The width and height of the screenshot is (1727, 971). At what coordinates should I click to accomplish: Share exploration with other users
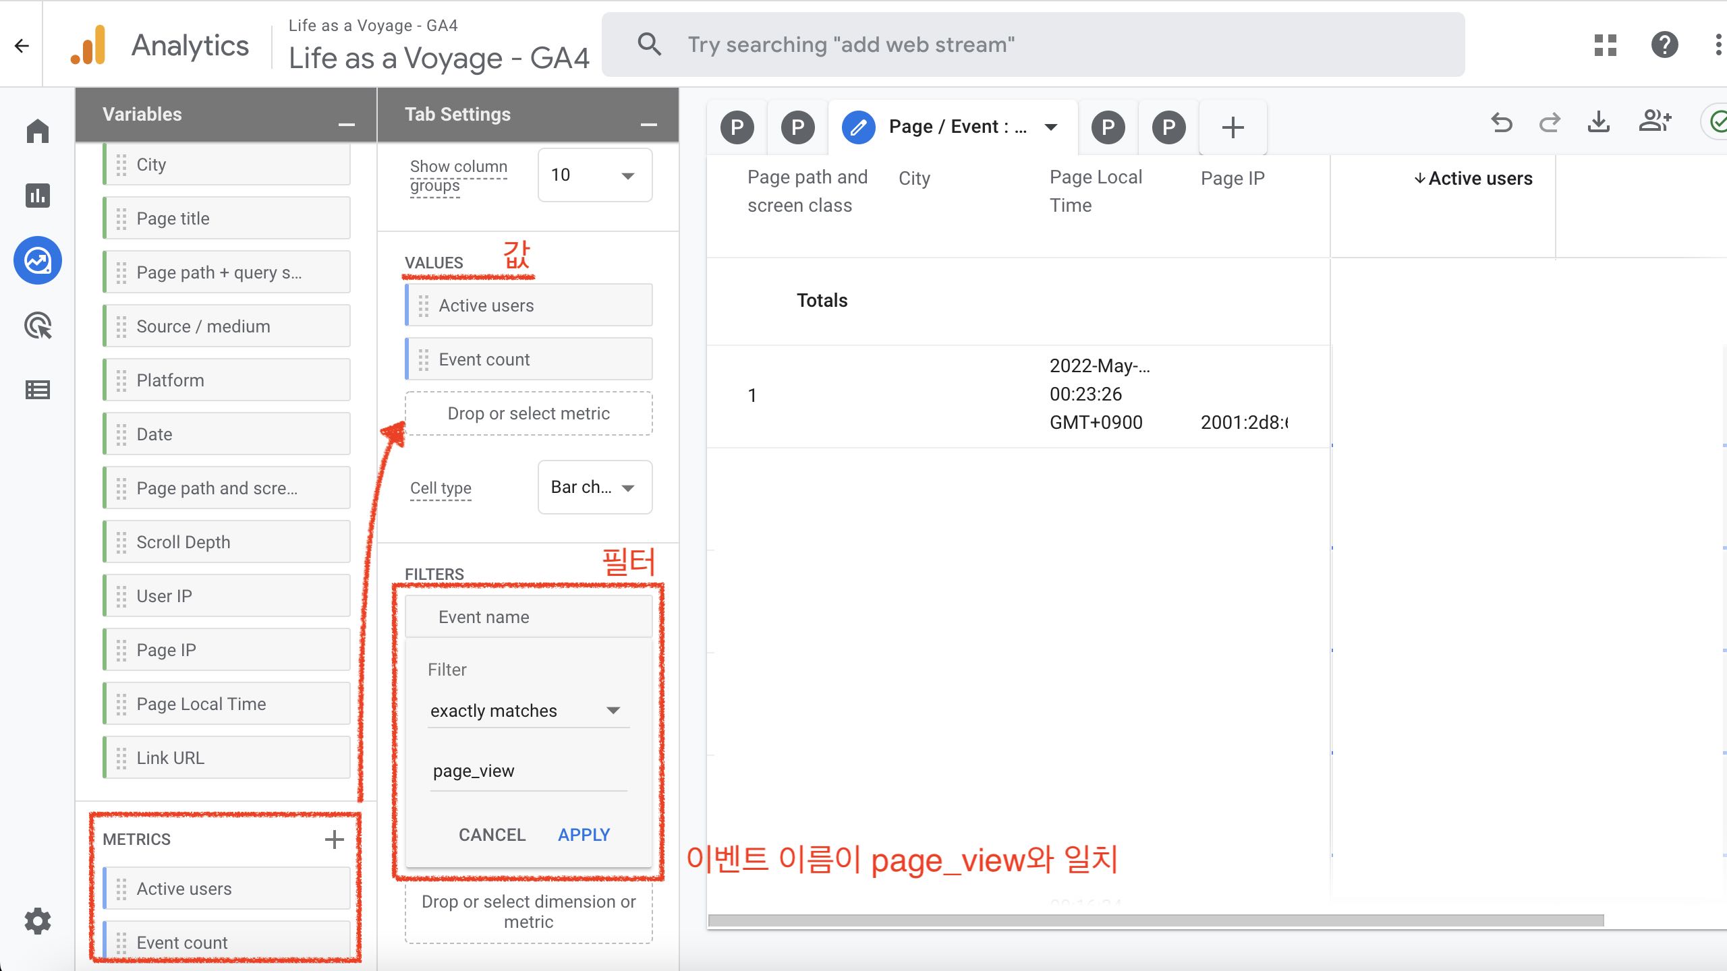(1654, 121)
